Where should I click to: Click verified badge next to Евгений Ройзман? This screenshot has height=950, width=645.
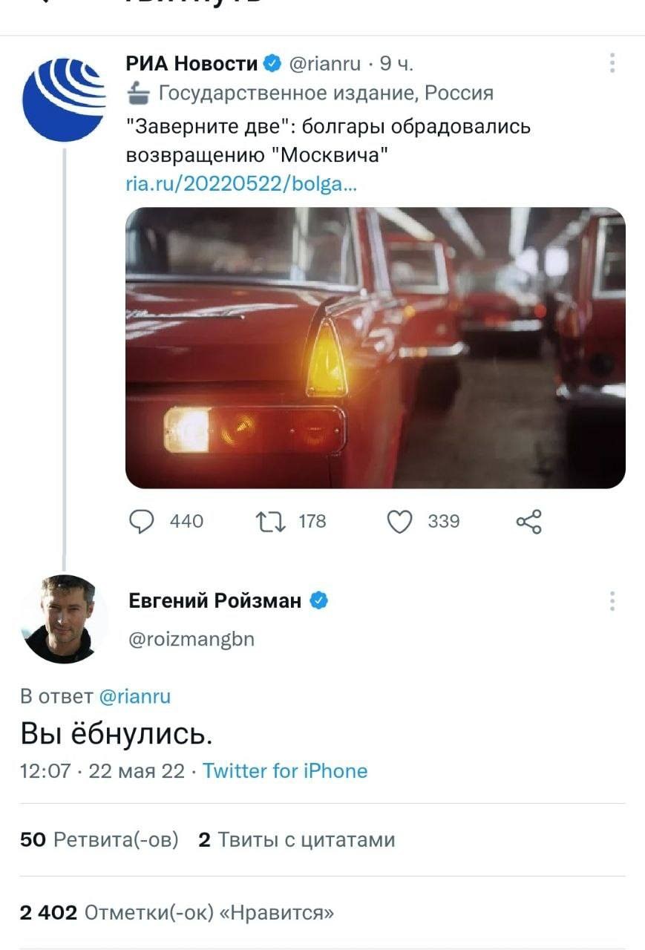click(318, 600)
